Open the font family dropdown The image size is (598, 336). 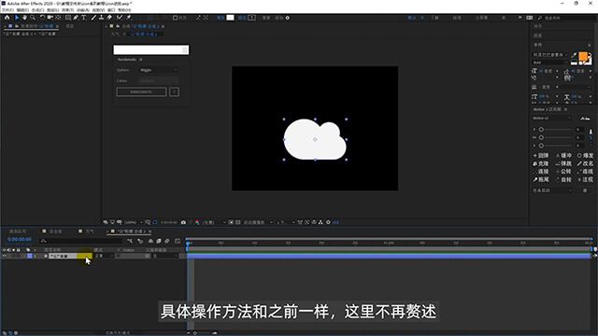(x=550, y=55)
